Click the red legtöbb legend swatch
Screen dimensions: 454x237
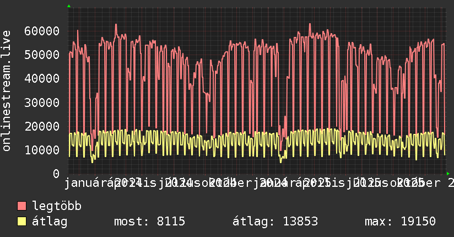22,207
